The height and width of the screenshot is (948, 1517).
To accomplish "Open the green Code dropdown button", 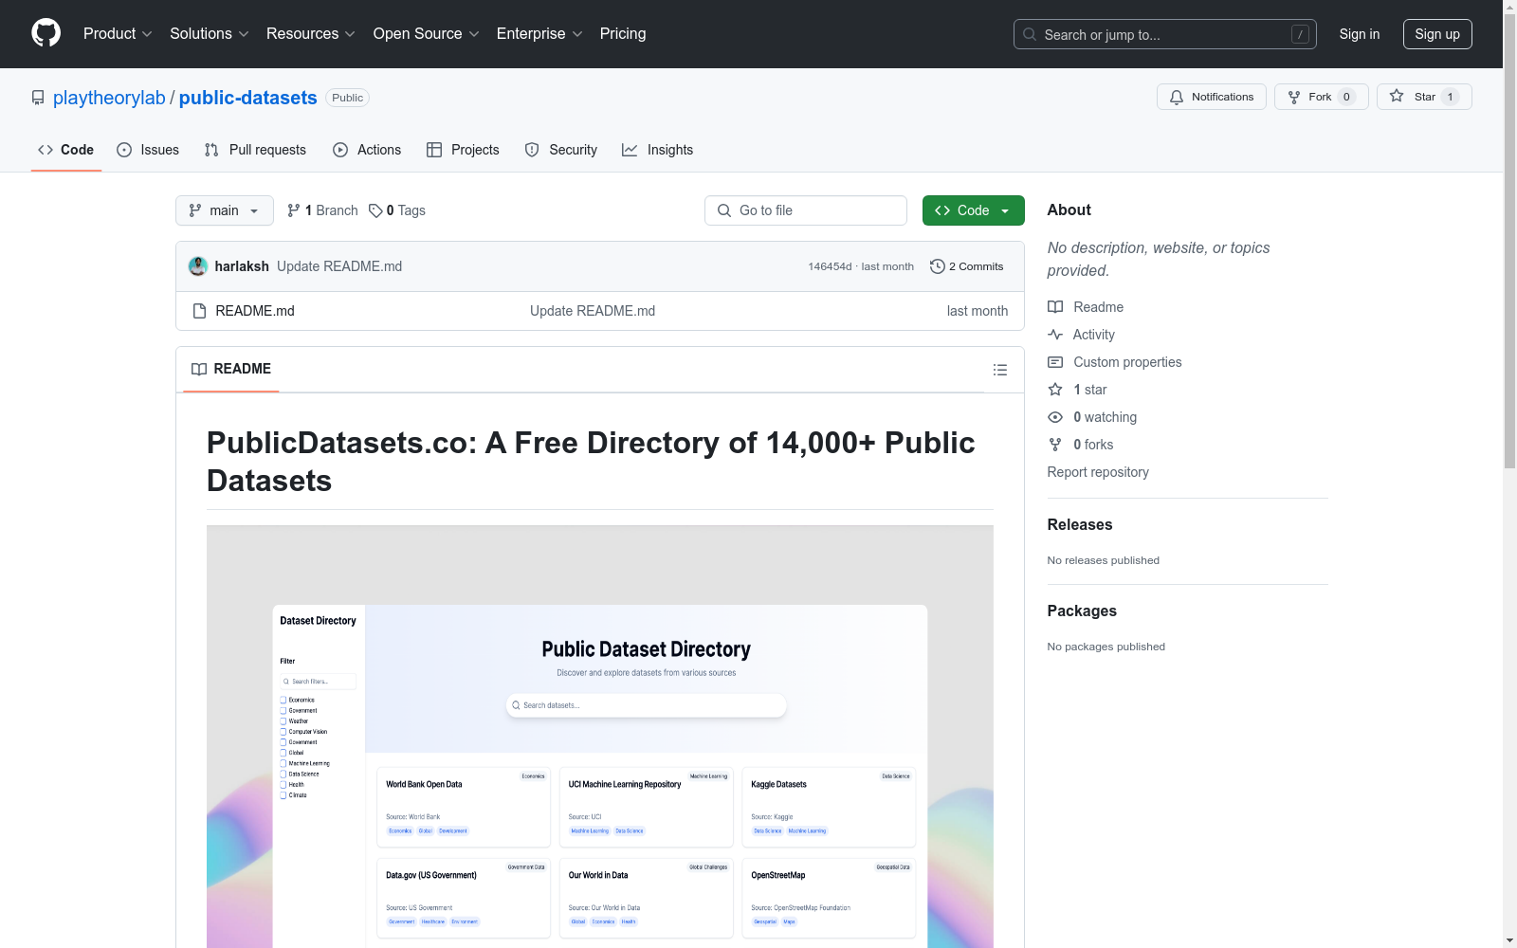I will click(x=973, y=210).
